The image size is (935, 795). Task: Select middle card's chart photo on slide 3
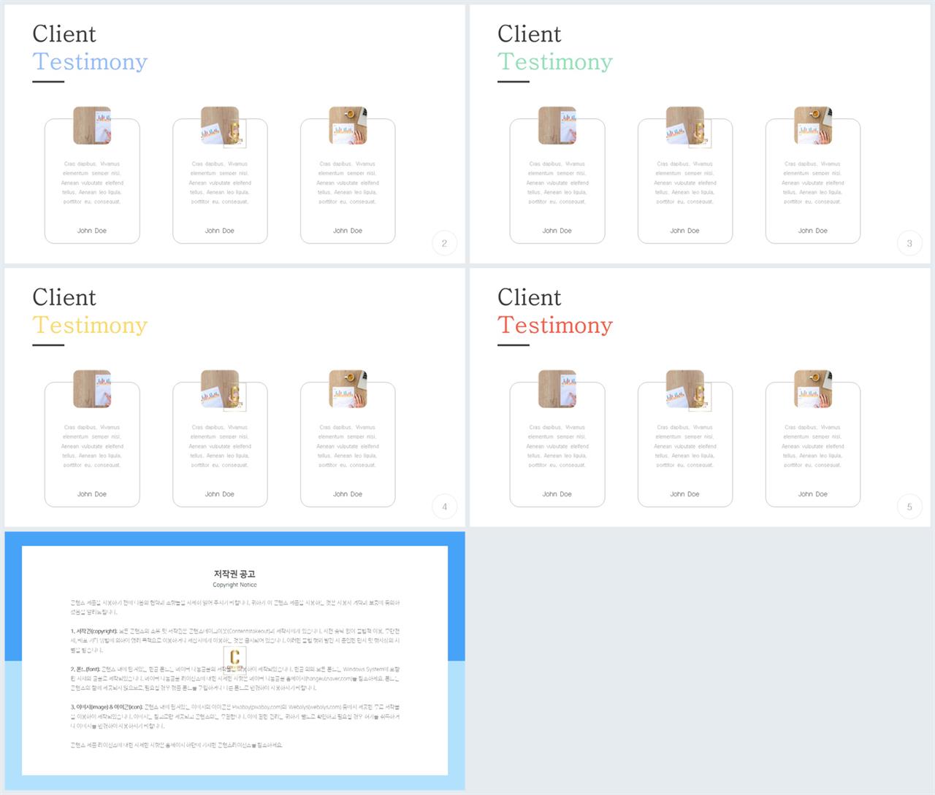(685, 126)
